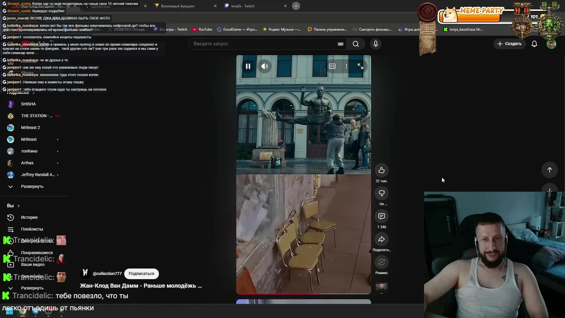
Task: Open Понравившиеся liked videos
Action: [37, 253]
